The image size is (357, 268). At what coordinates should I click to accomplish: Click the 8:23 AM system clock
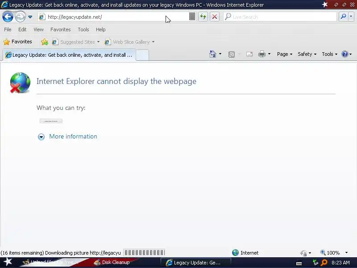click(x=340, y=263)
